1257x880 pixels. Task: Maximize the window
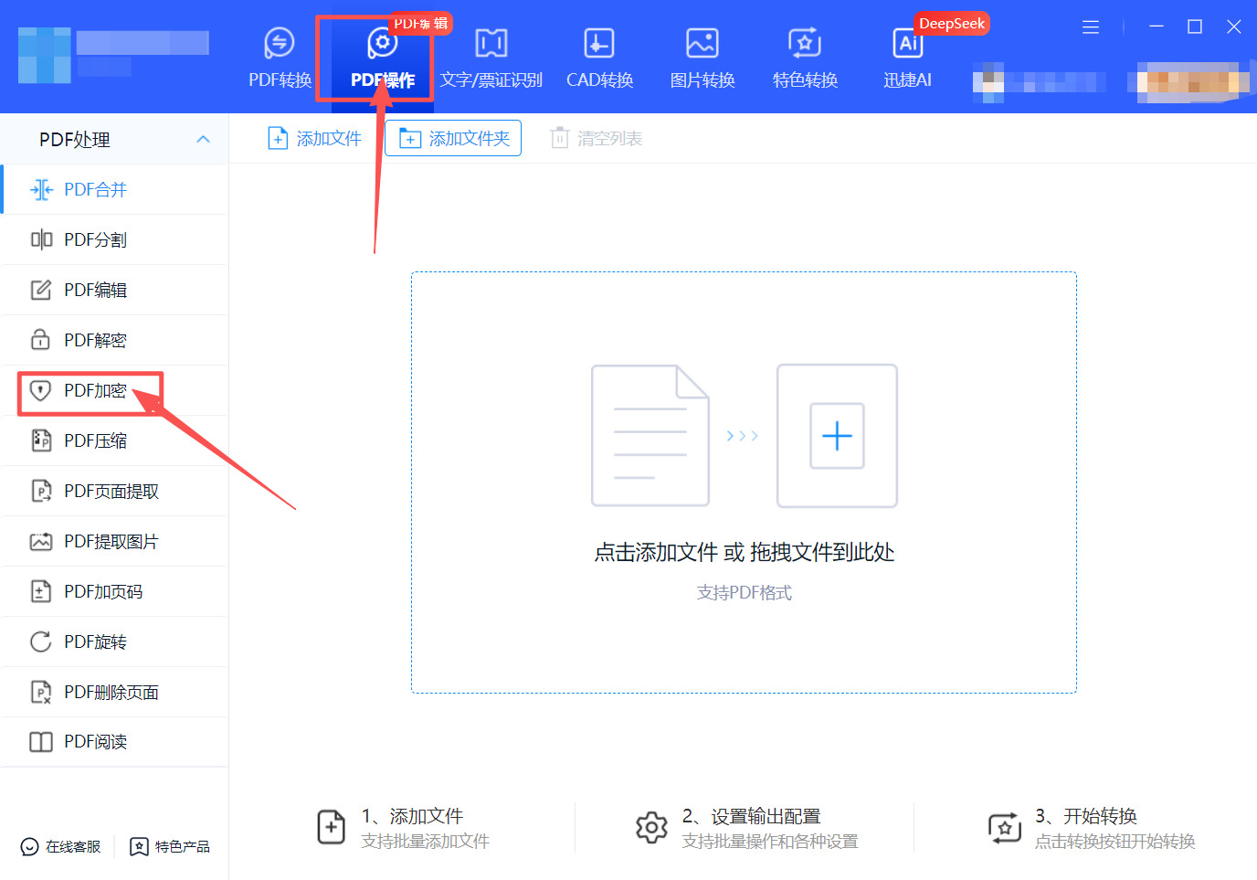pyautogui.click(x=1195, y=27)
